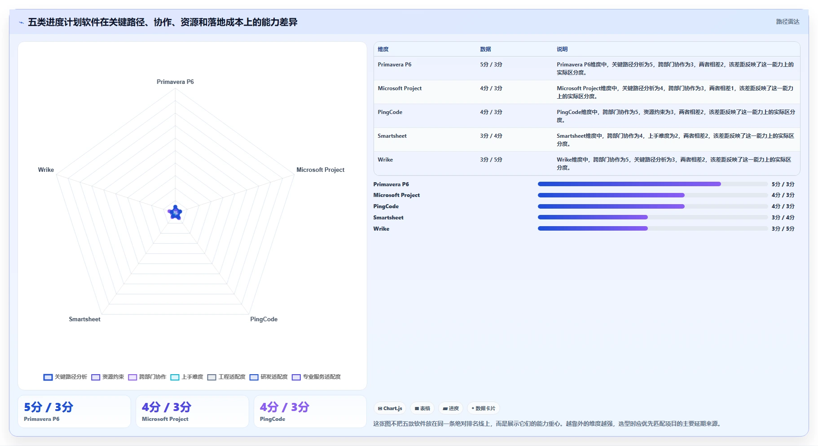Click the Primavera P6 progress bar
Image resolution: width=818 pixels, height=446 pixels.
[653, 184]
